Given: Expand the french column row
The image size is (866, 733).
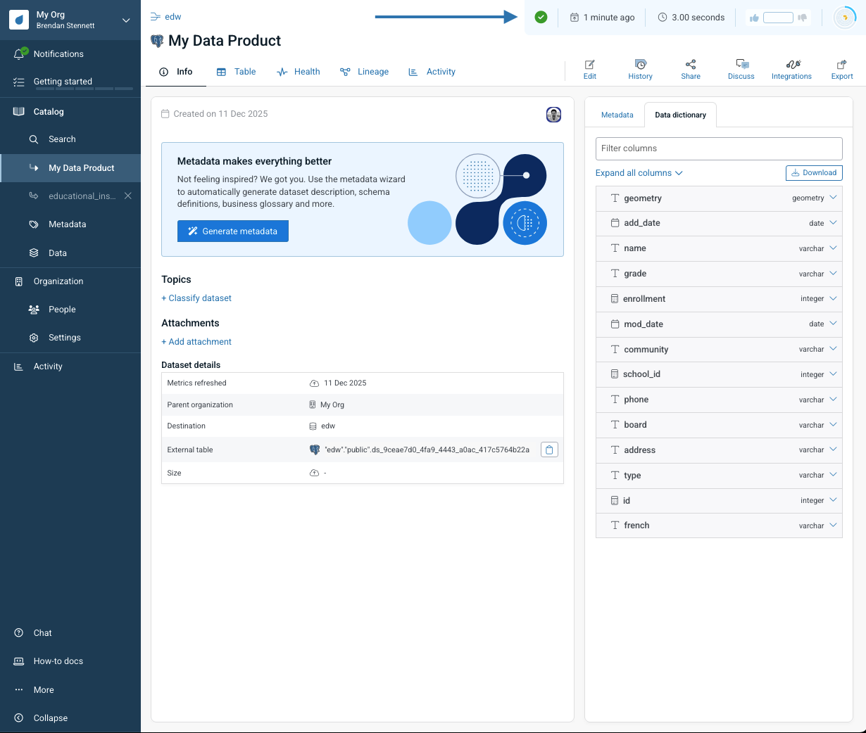Looking at the screenshot, I should click(719, 525).
